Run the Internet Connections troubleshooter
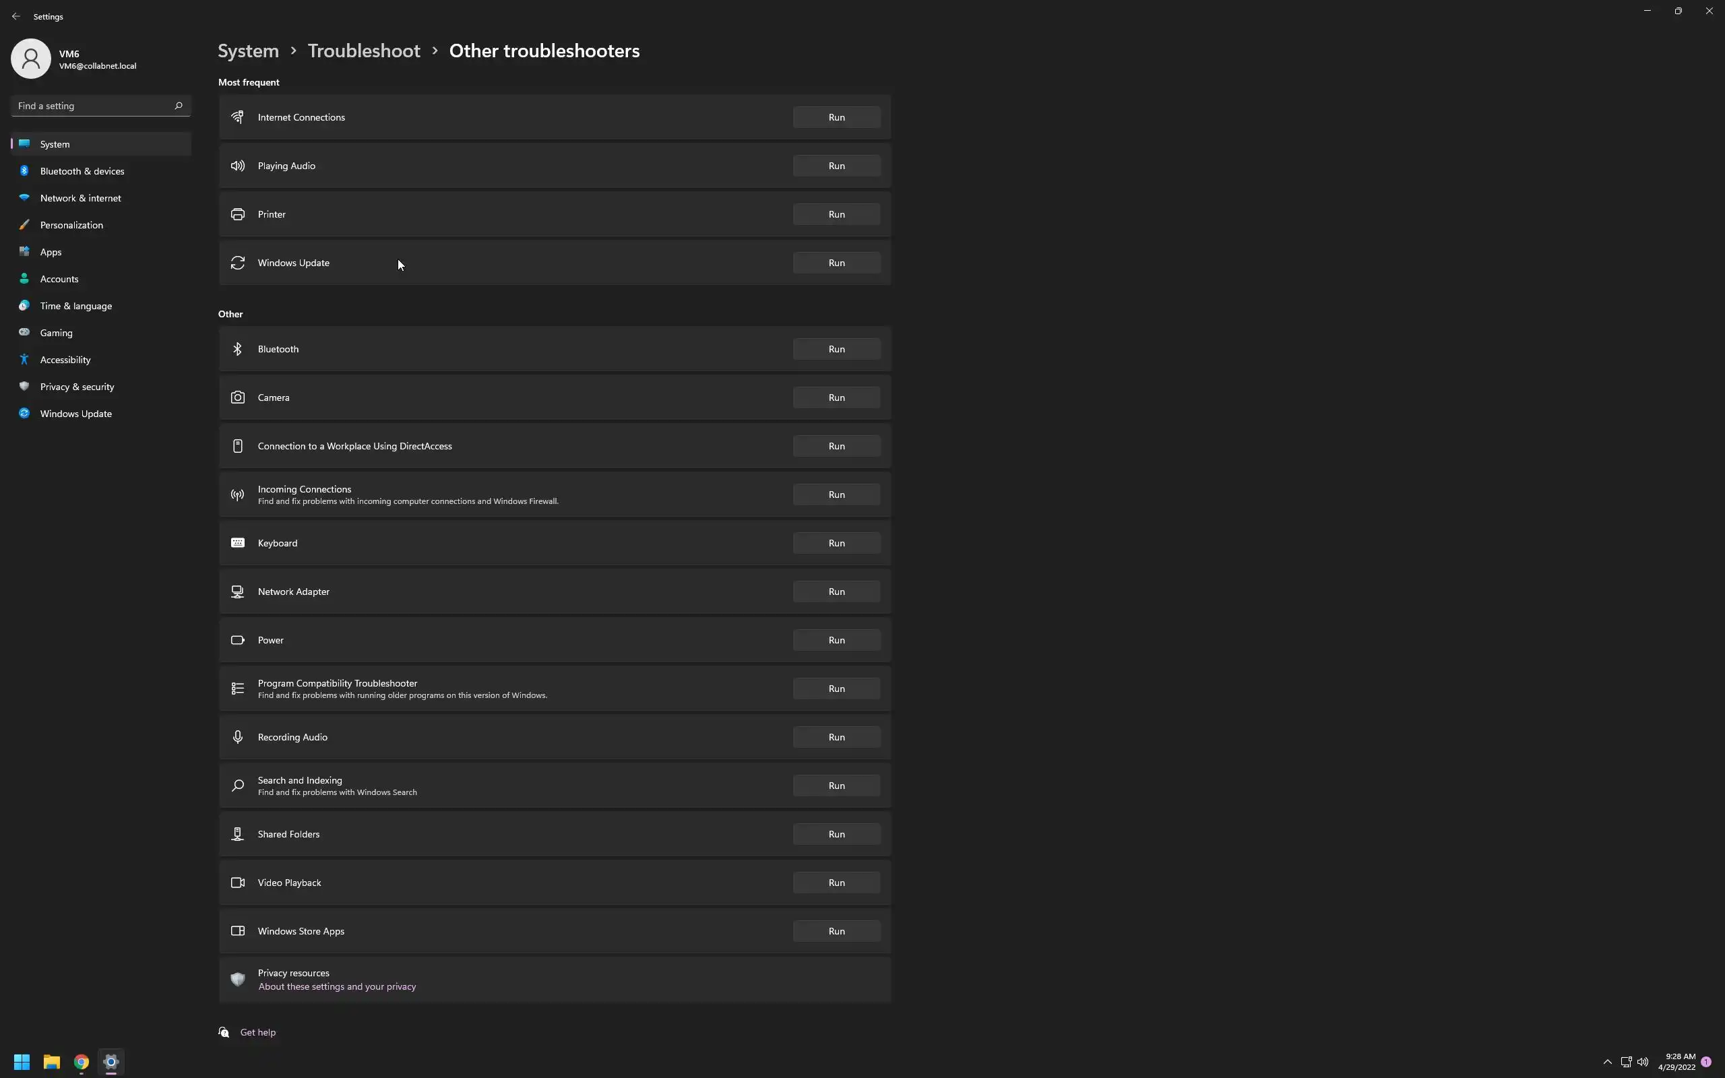The image size is (1725, 1078). click(836, 117)
